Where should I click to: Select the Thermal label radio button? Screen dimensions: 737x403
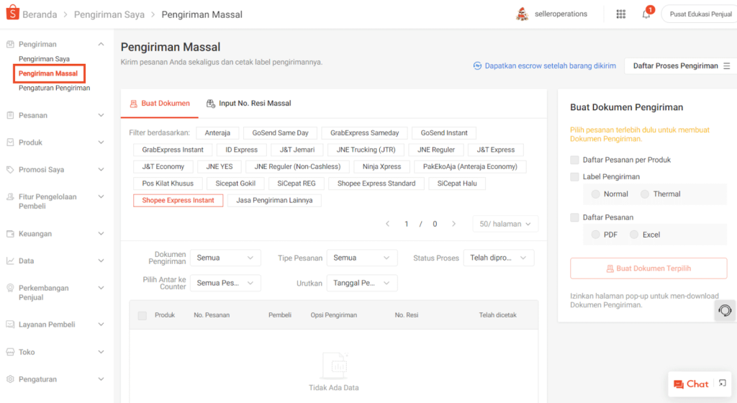coord(645,194)
